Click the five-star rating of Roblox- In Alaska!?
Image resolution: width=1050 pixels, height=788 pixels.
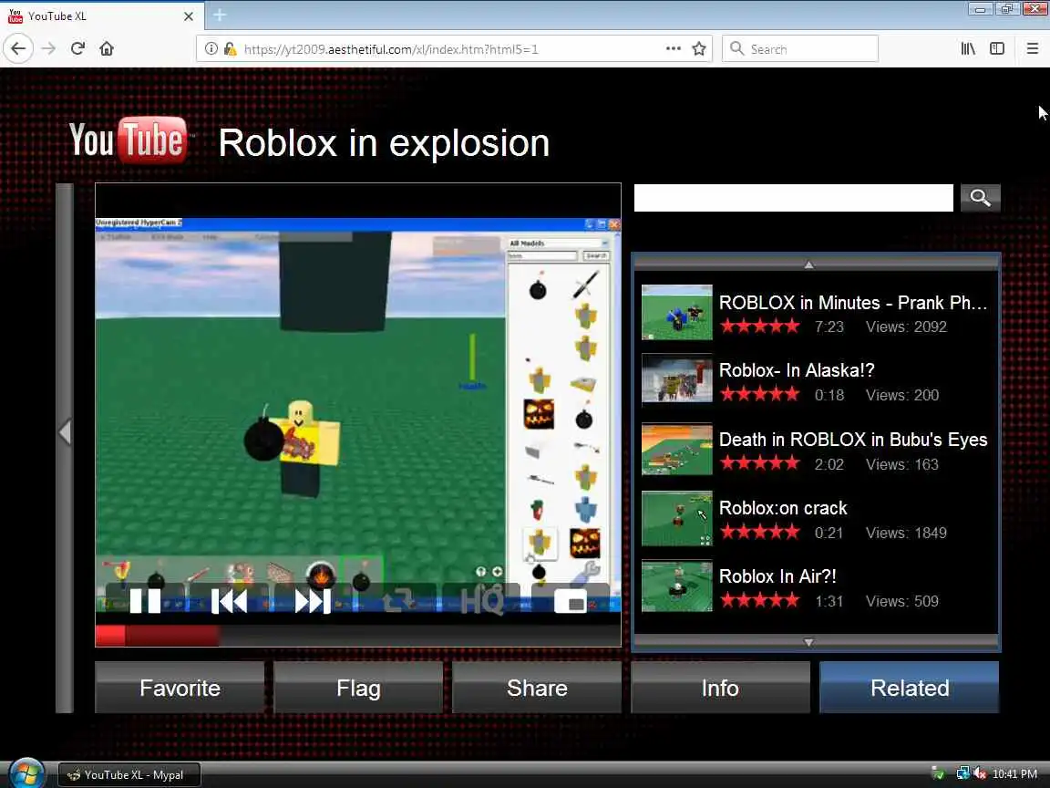click(x=759, y=394)
